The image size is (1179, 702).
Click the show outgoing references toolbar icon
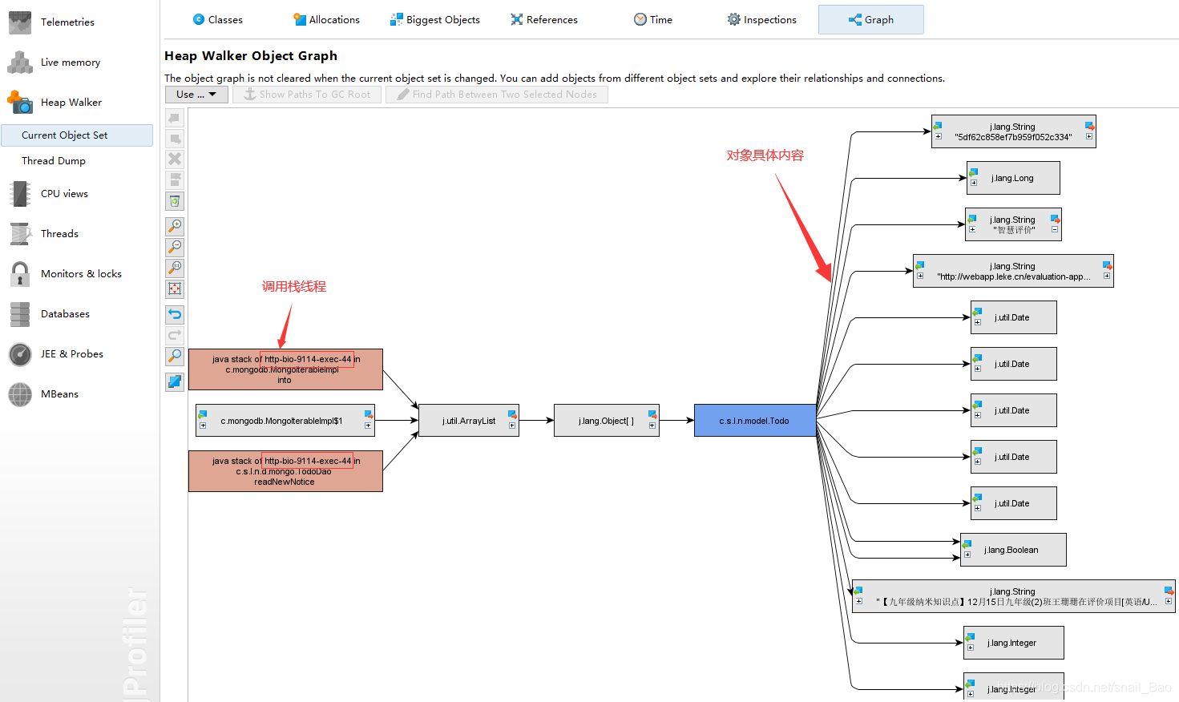(175, 139)
